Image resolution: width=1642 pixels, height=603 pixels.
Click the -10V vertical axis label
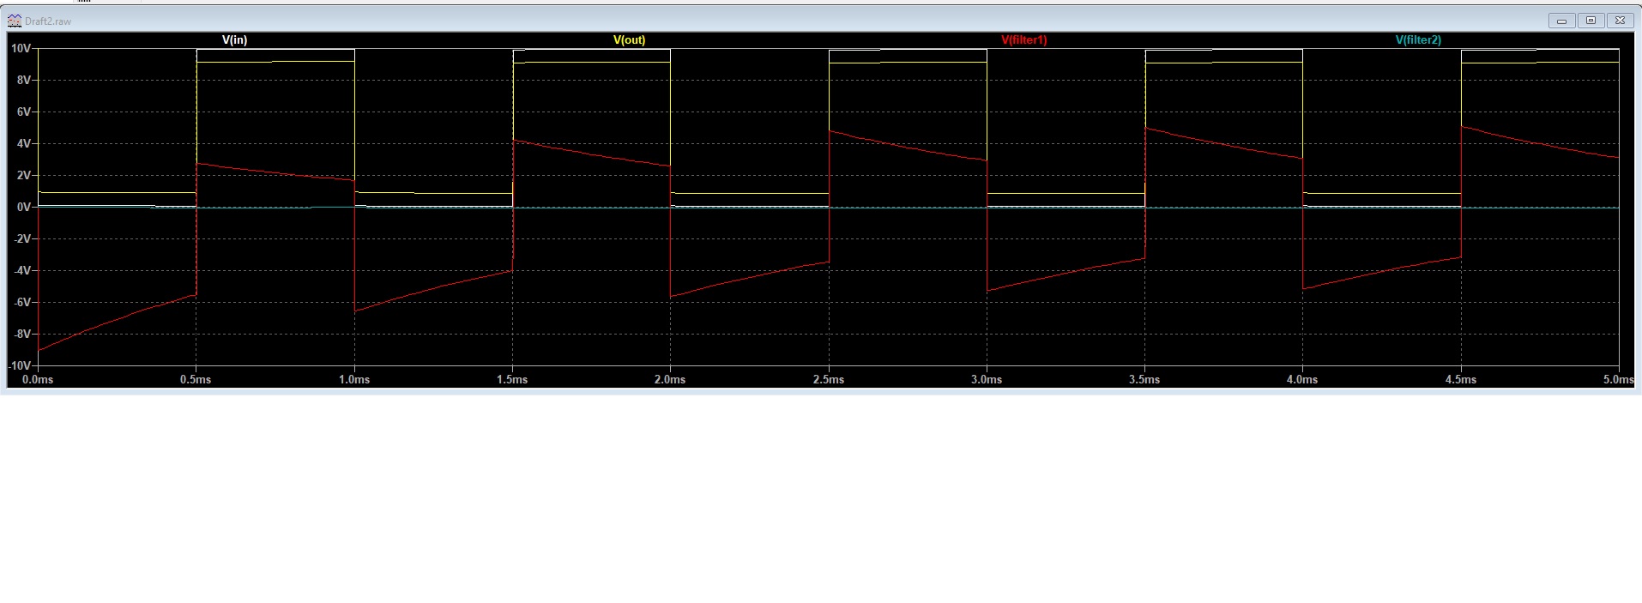pos(20,366)
